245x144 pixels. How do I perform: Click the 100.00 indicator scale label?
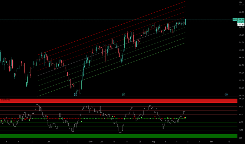[241, 99]
